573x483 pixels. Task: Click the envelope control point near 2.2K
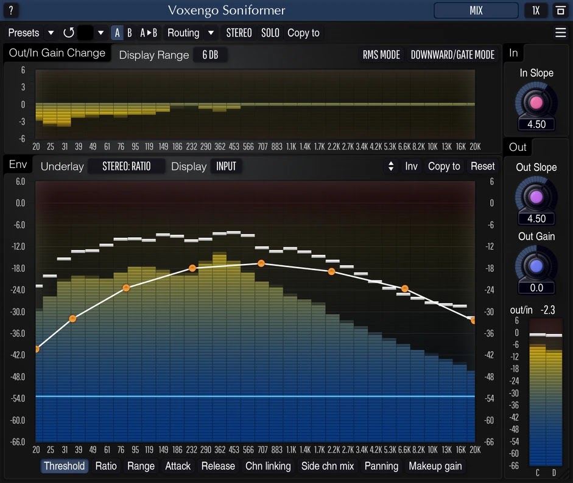click(x=331, y=272)
